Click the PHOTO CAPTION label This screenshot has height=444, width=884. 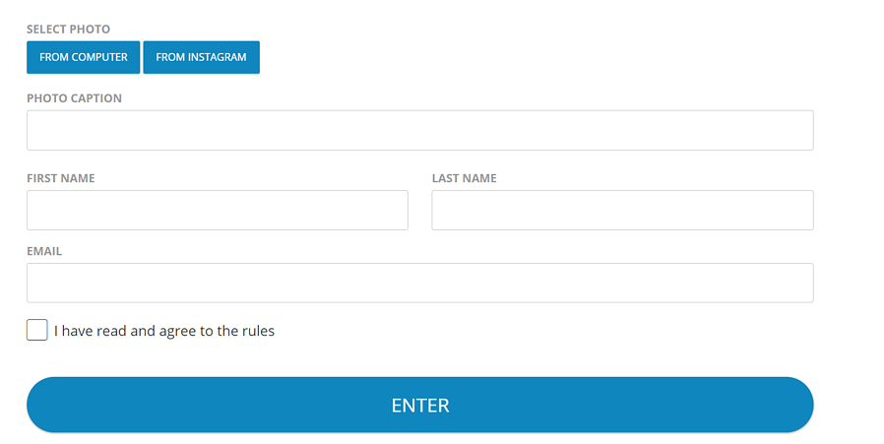point(74,98)
